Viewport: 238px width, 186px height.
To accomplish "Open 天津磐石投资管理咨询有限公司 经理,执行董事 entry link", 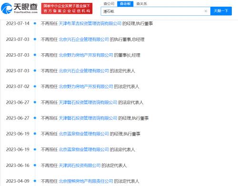I will pyautogui.click(x=88, y=118).
